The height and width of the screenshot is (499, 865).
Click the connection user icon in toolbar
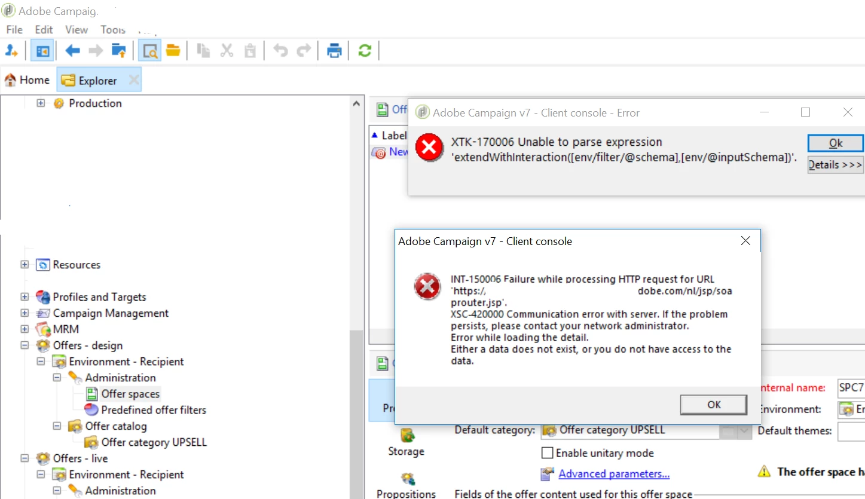point(11,51)
